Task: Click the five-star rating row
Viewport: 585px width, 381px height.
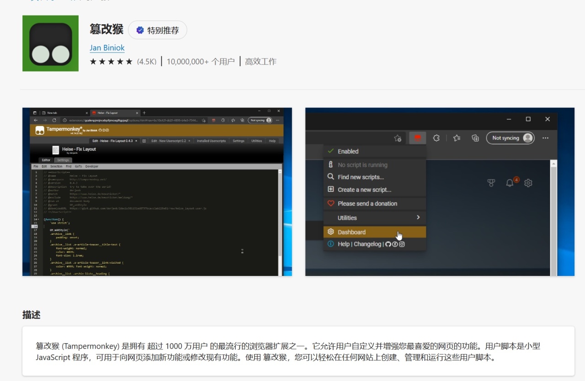Action: [111, 62]
